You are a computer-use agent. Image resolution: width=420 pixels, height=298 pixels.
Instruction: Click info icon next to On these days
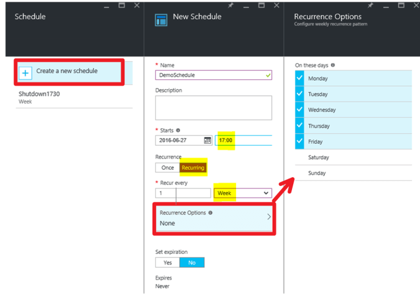(x=333, y=65)
